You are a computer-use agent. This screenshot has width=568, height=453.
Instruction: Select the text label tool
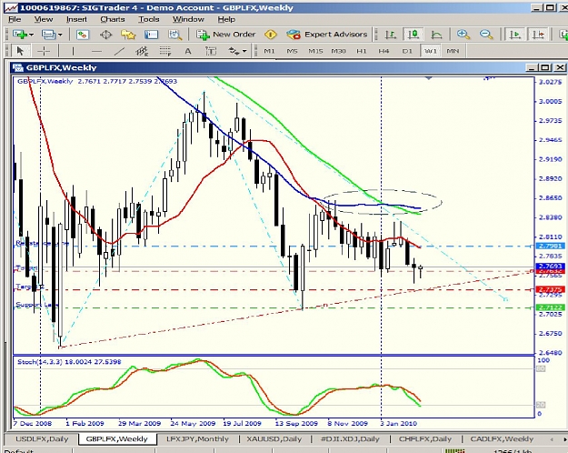211,51
